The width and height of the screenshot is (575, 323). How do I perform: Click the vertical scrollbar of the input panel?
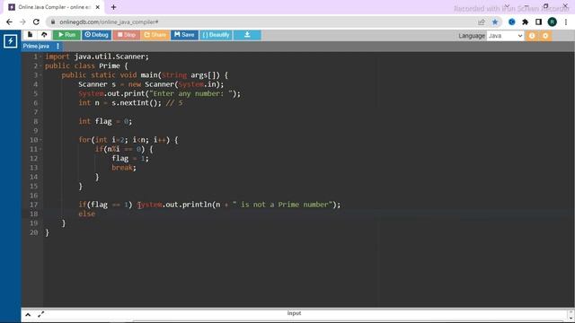coord(571,316)
